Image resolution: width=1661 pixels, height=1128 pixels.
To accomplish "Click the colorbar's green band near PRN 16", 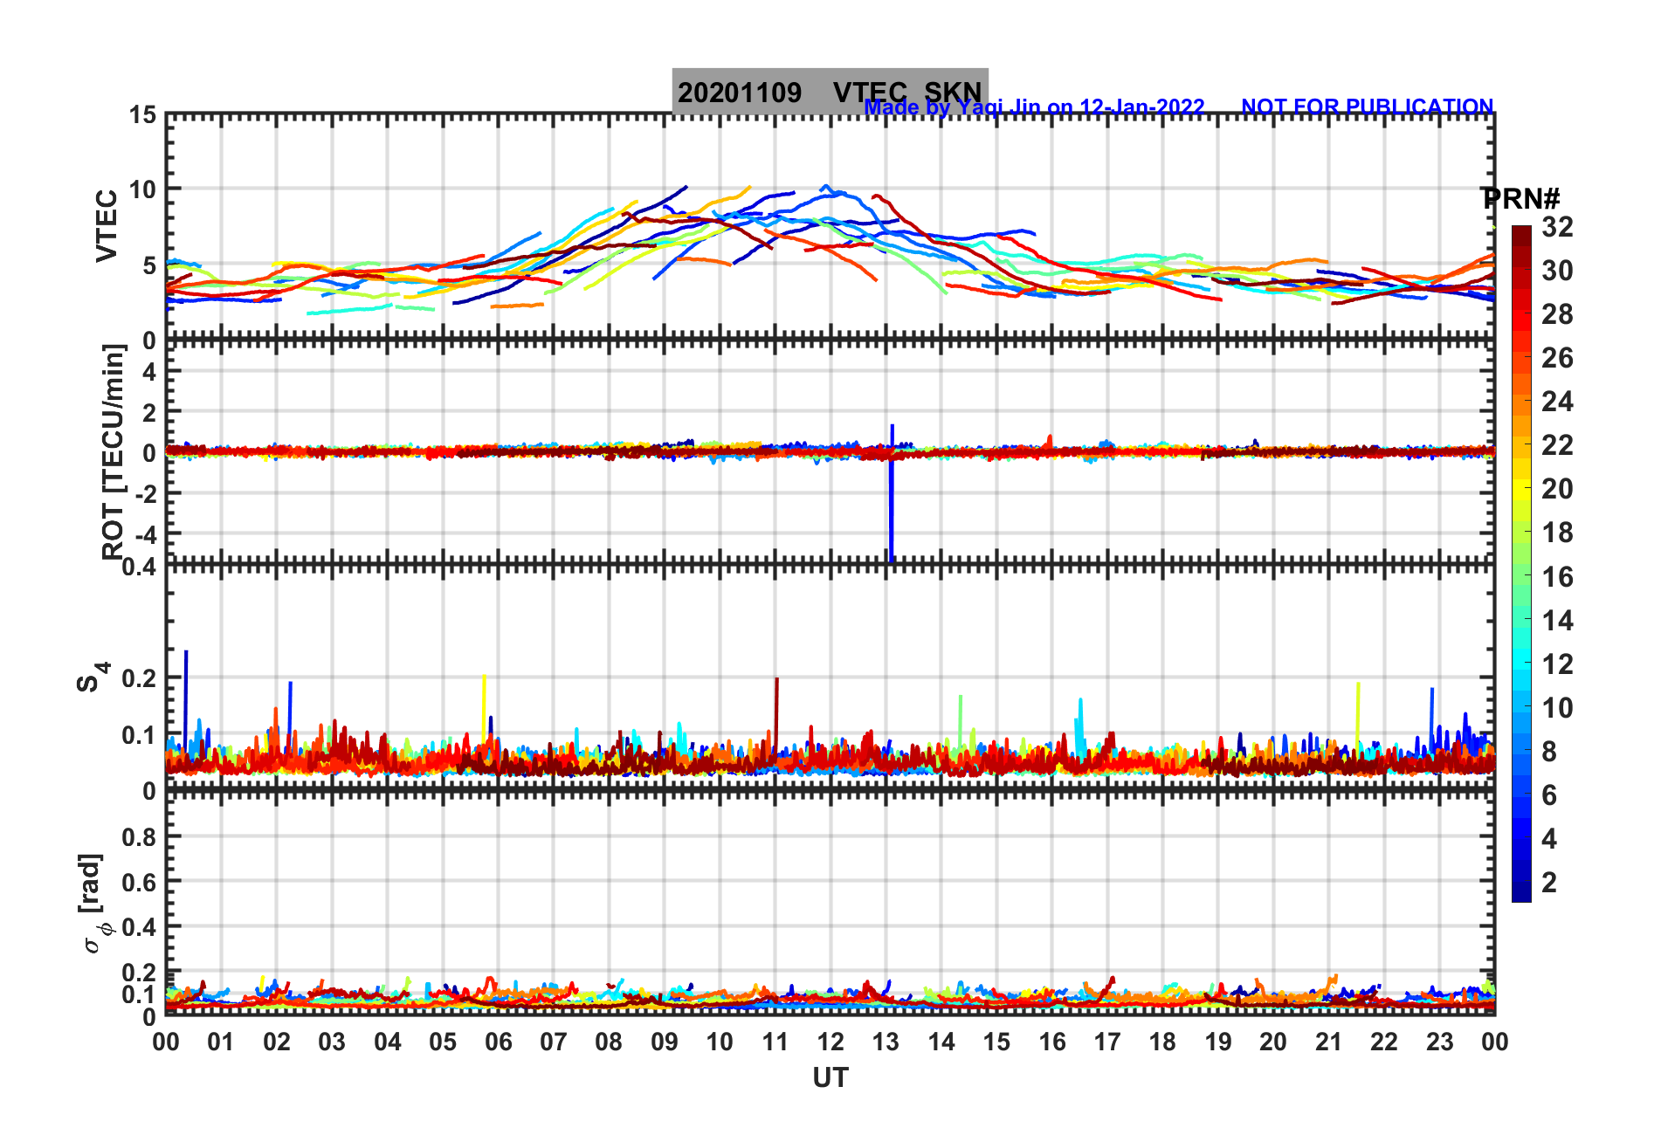I will click(x=1521, y=576).
